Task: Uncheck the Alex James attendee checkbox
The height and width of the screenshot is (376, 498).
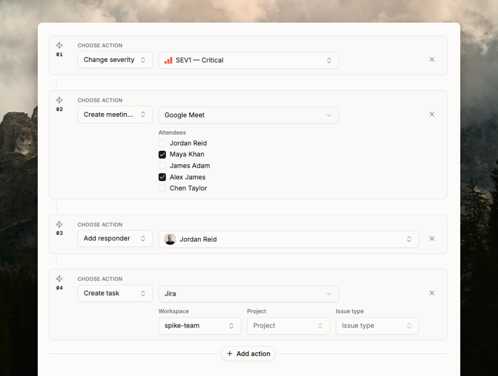Action: (162, 177)
